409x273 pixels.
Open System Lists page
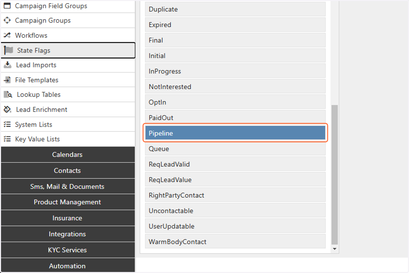68,124
